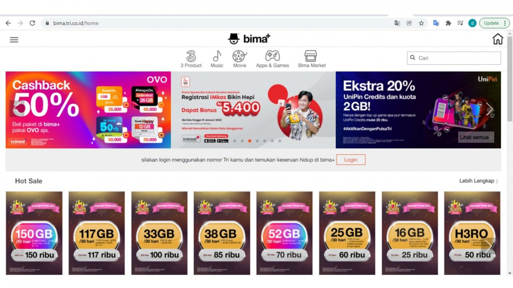Viewport: 513px width, 288px height.
Task: Show next banner with right arrow
Action: pos(489,109)
